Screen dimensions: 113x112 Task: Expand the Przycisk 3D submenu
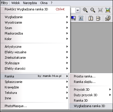[x=91, y=90]
